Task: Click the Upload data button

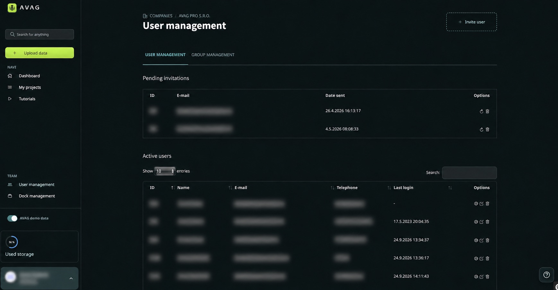Action: [39, 53]
